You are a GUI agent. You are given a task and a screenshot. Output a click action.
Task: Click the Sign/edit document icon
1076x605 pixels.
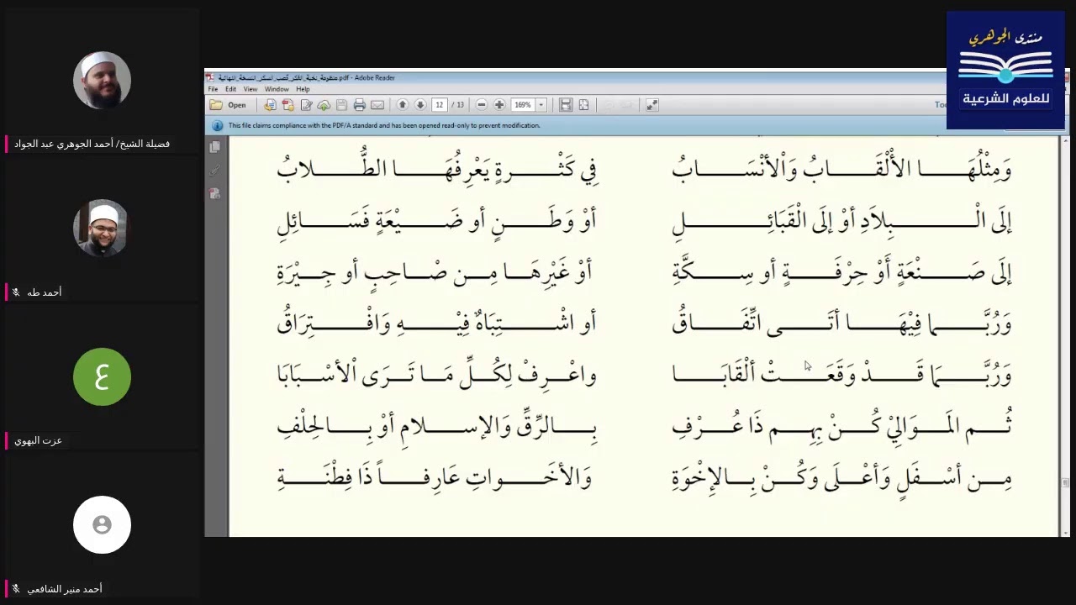pos(306,105)
